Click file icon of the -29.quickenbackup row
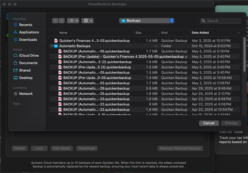248x173 pixels. (x=60, y=89)
